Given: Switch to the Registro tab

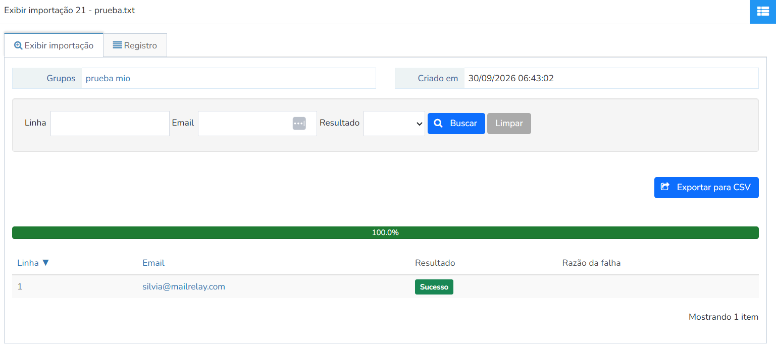Looking at the screenshot, I should coord(135,45).
